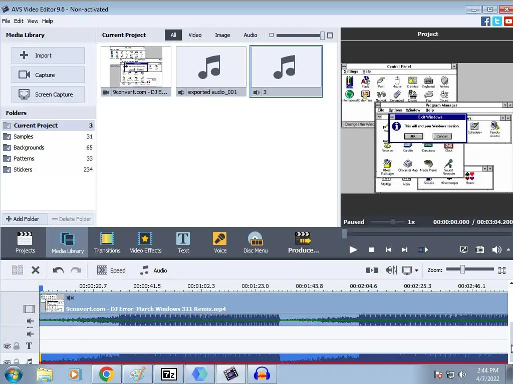Click the preview seek bar handle
The height and width of the screenshot is (384, 513).
pos(344,234)
